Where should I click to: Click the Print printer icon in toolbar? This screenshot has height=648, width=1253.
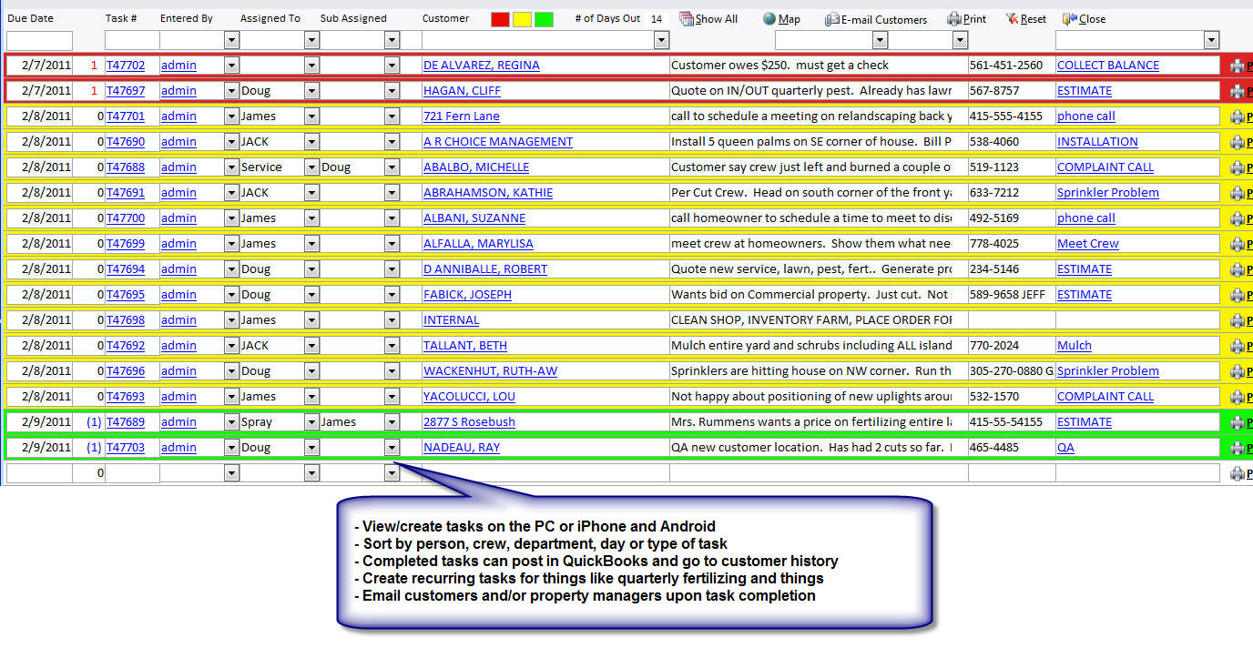click(x=953, y=18)
